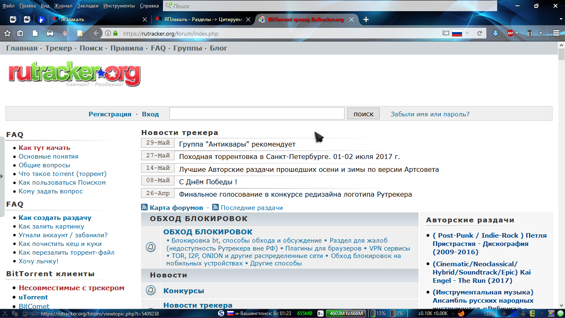Open news item С Днём Победы !

208,182
